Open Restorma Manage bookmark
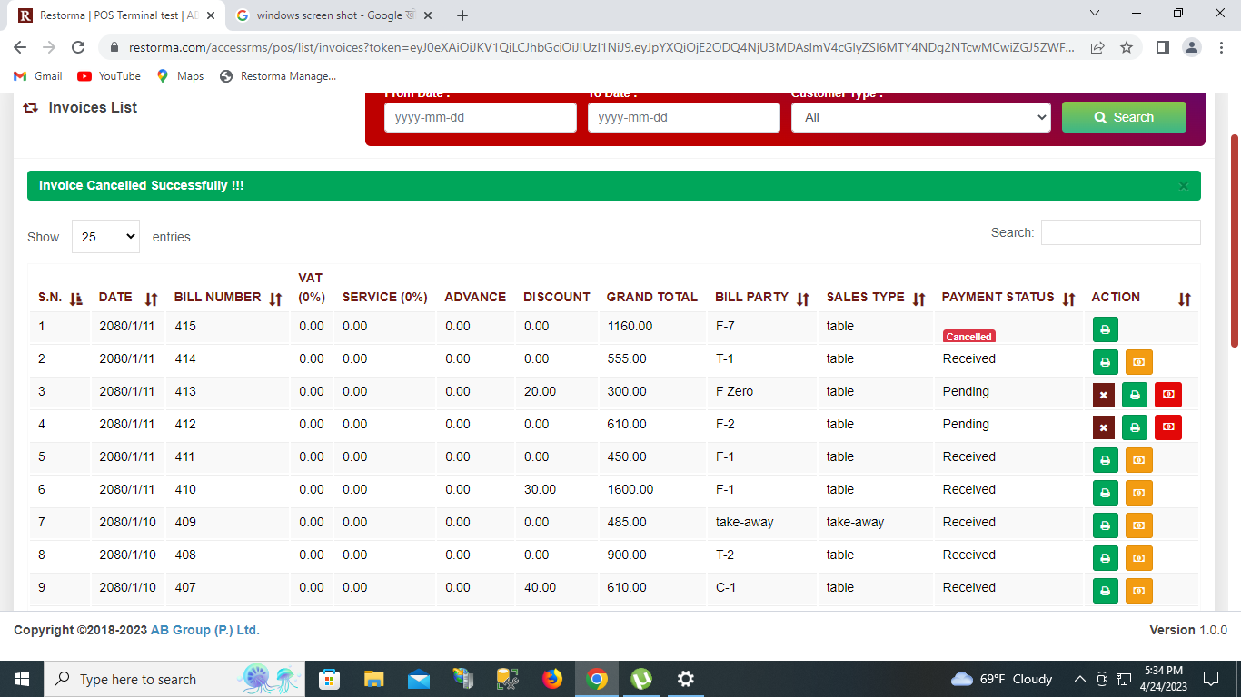The height and width of the screenshot is (697, 1241). (x=278, y=76)
